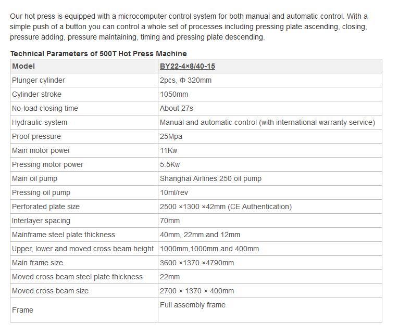Click the '2500 ×1300 ×42mm (CE Authentication)' value
The image size is (399, 336).
[226, 206]
